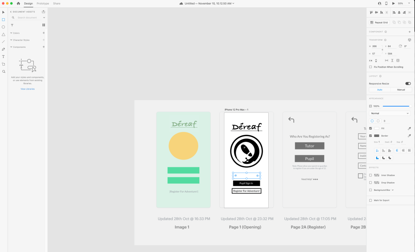Select the Pen tool
Viewport: 415px width, 252px height.
pos(4,49)
